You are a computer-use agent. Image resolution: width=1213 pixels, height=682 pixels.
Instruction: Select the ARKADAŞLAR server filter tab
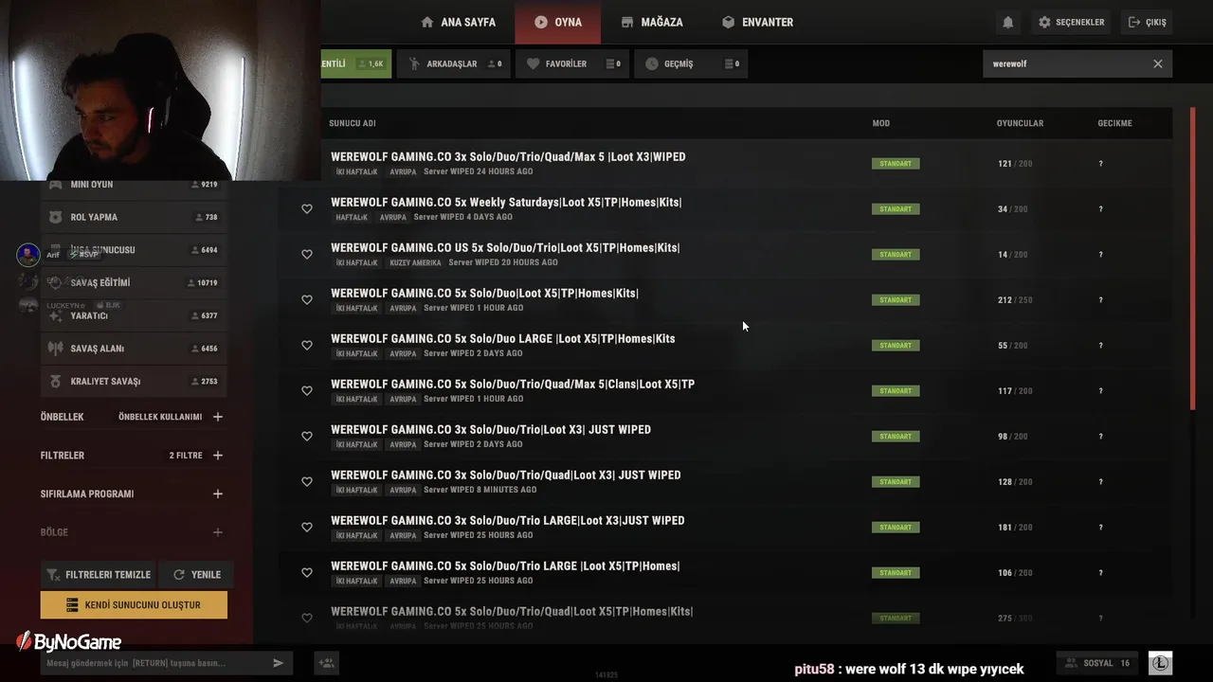pos(454,63)
